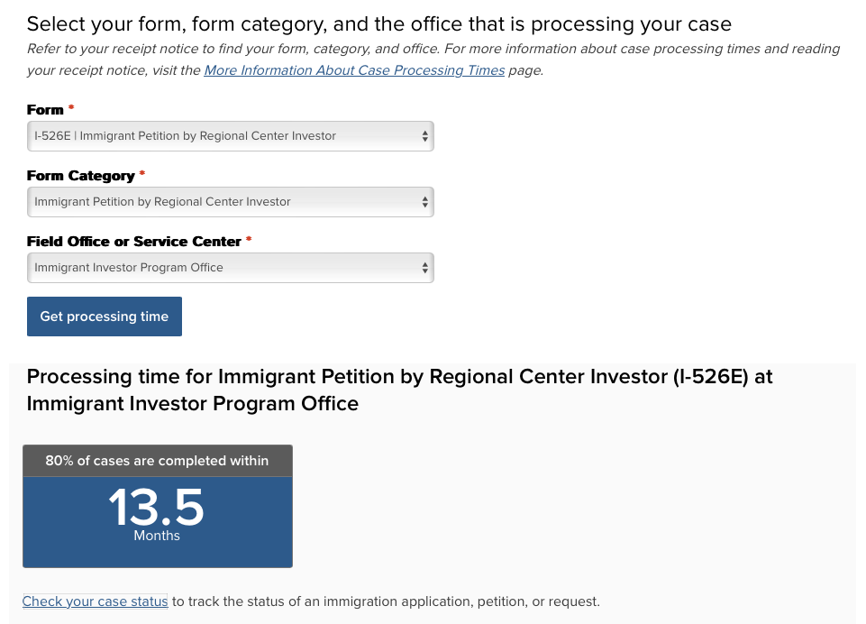Click the up-down arrow icon on the Form select
This screenshot has width=866, height=624.
click(425, 136)
